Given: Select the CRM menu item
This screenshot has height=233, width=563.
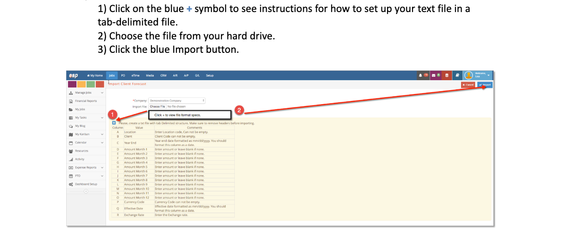Looking at the screenshot, I should pyautogui.click(x=163, y=75).
